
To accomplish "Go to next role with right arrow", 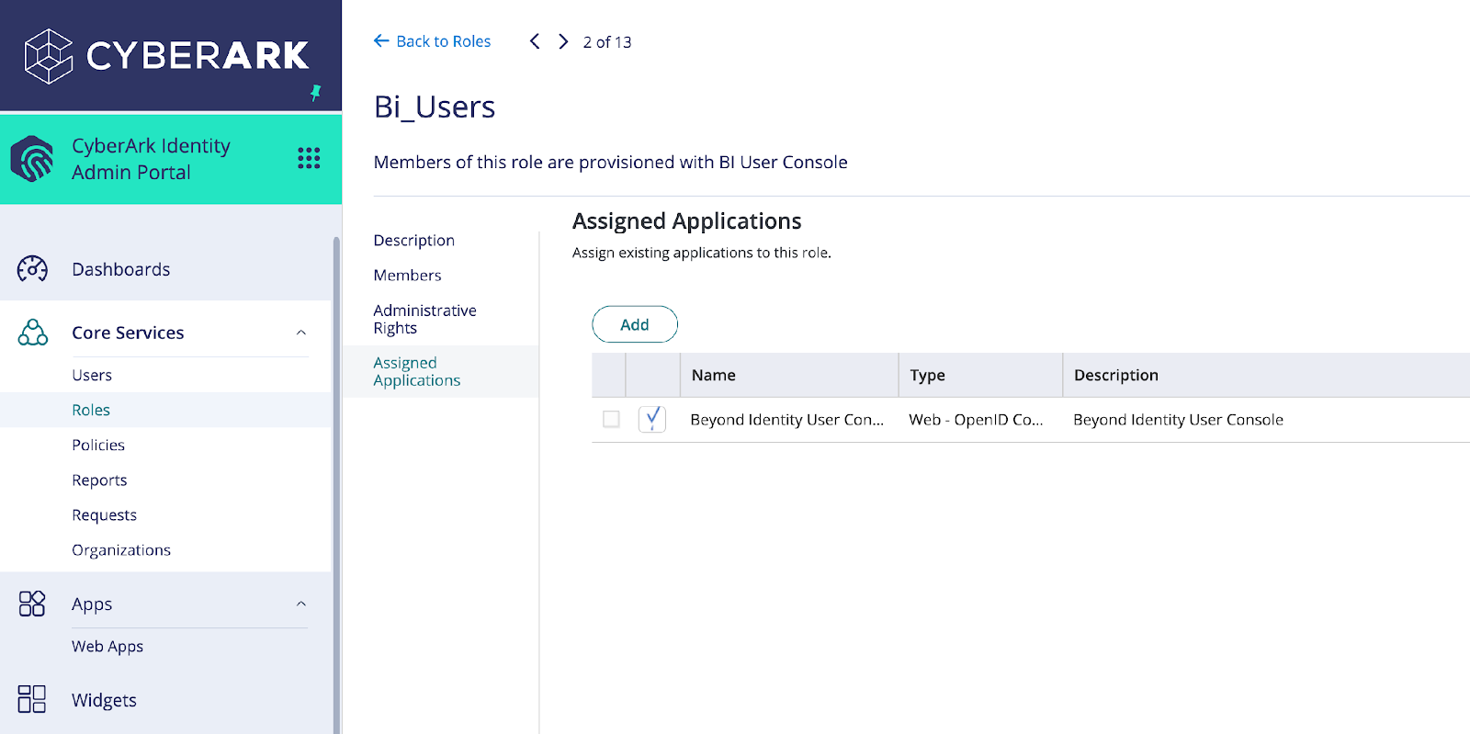I will 563,41.
